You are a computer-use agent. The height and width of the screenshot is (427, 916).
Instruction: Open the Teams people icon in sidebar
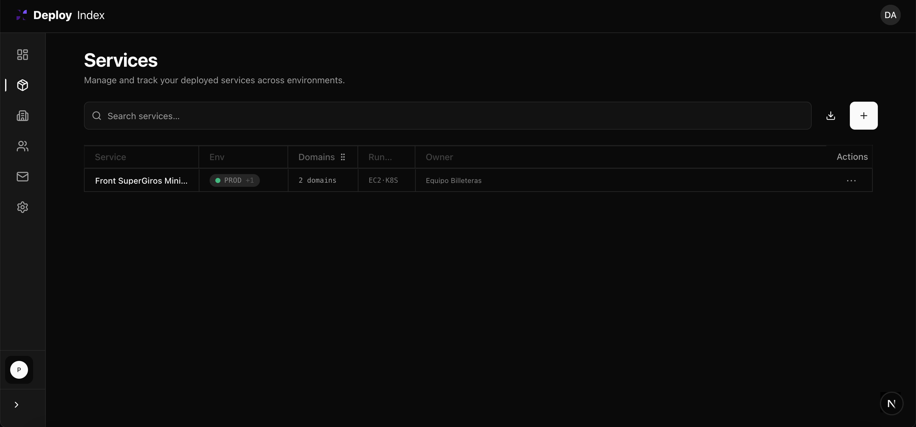[22, 146]
